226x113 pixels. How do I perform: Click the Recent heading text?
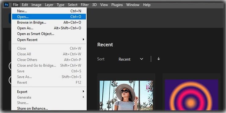pos(105,45)
